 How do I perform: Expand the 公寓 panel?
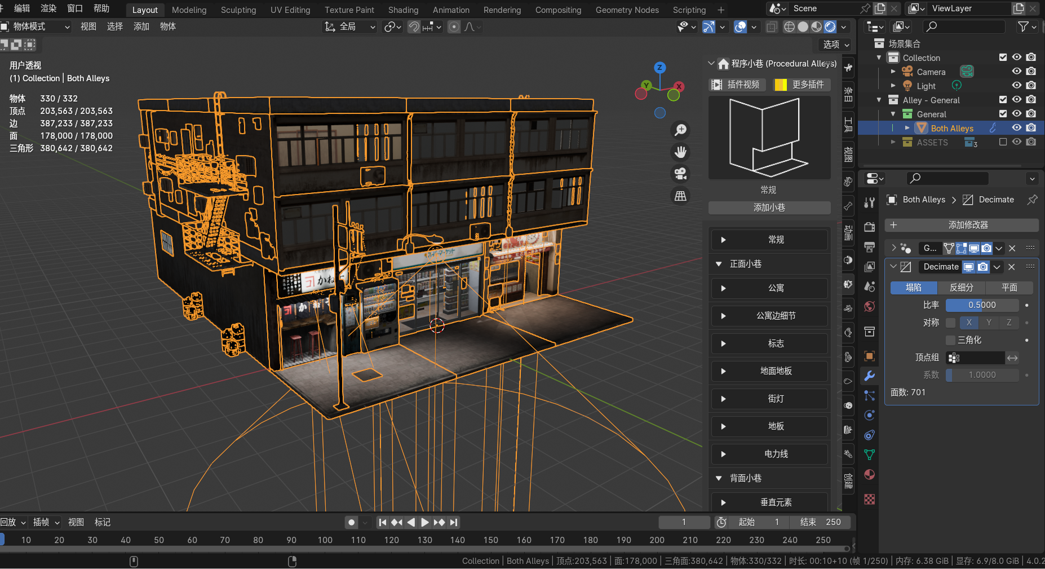[769, 288]
